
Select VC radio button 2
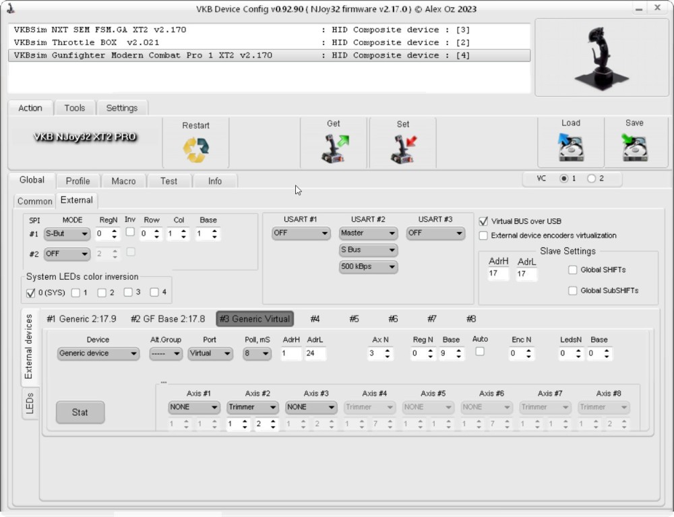coord(592,179)
